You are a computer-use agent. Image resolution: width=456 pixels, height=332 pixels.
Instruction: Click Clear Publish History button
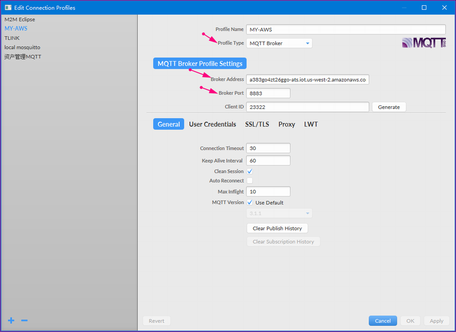277,228
